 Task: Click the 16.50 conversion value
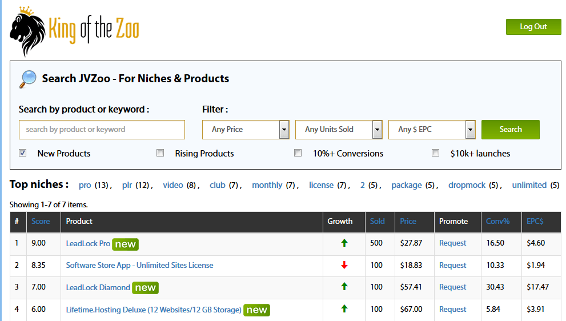click(x=495, y=243)
